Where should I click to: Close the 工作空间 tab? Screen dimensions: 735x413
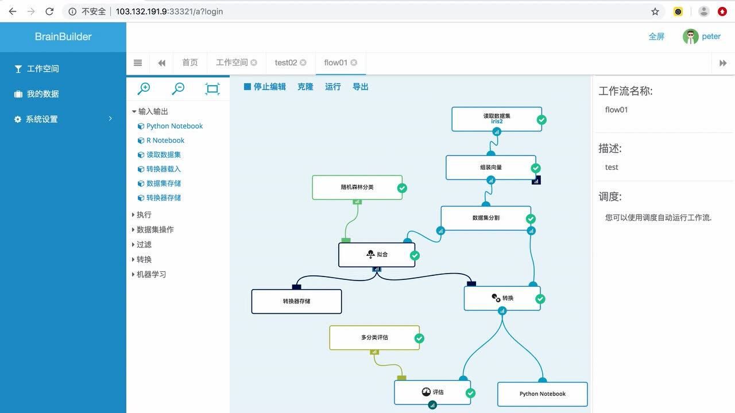click(254, 63)
